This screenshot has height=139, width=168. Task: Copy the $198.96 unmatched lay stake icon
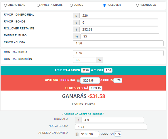tap(77, 134)
